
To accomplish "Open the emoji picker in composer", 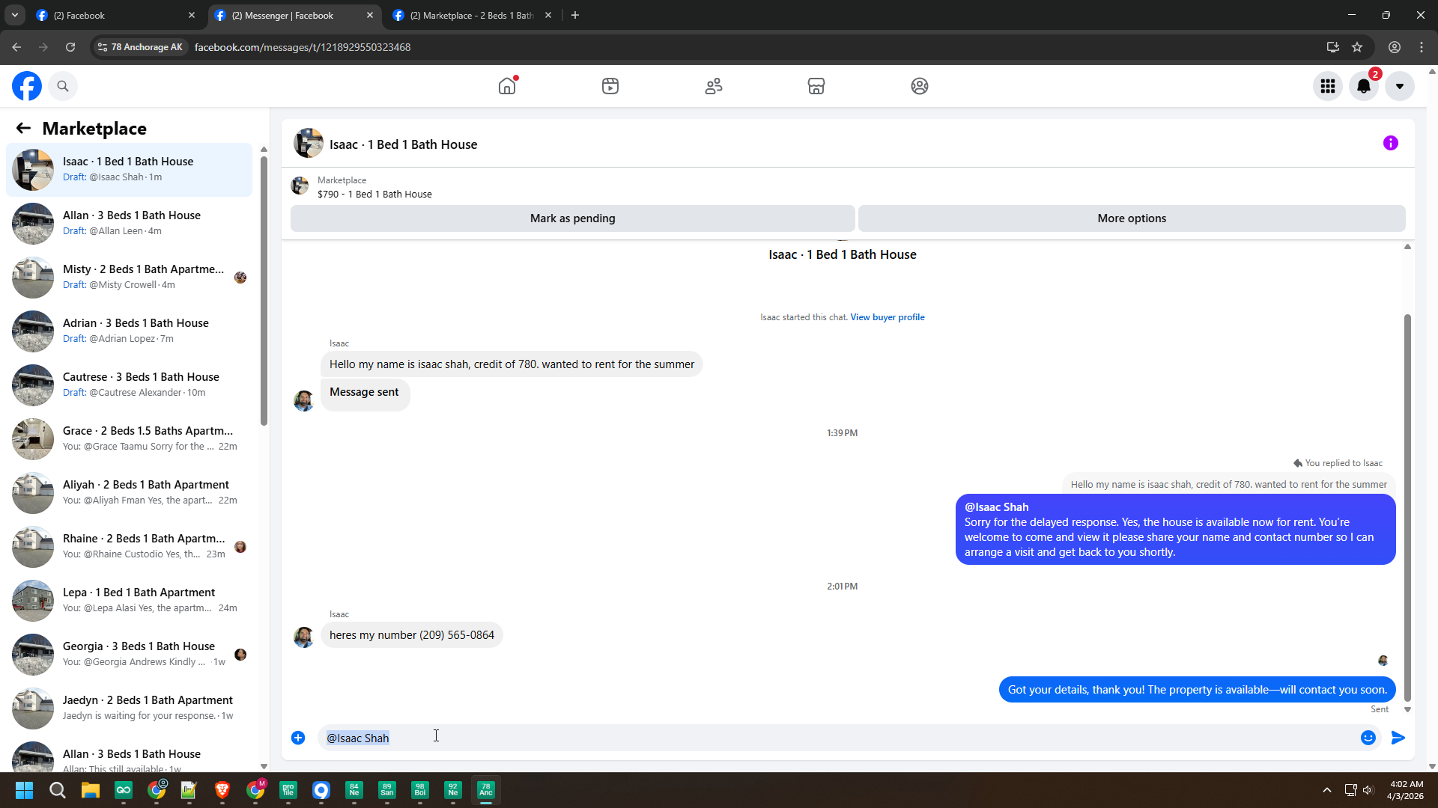I will coord(1368,738).
